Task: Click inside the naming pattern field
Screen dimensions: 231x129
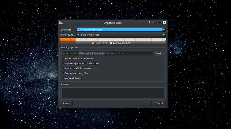Action: (x=107, y=53)
